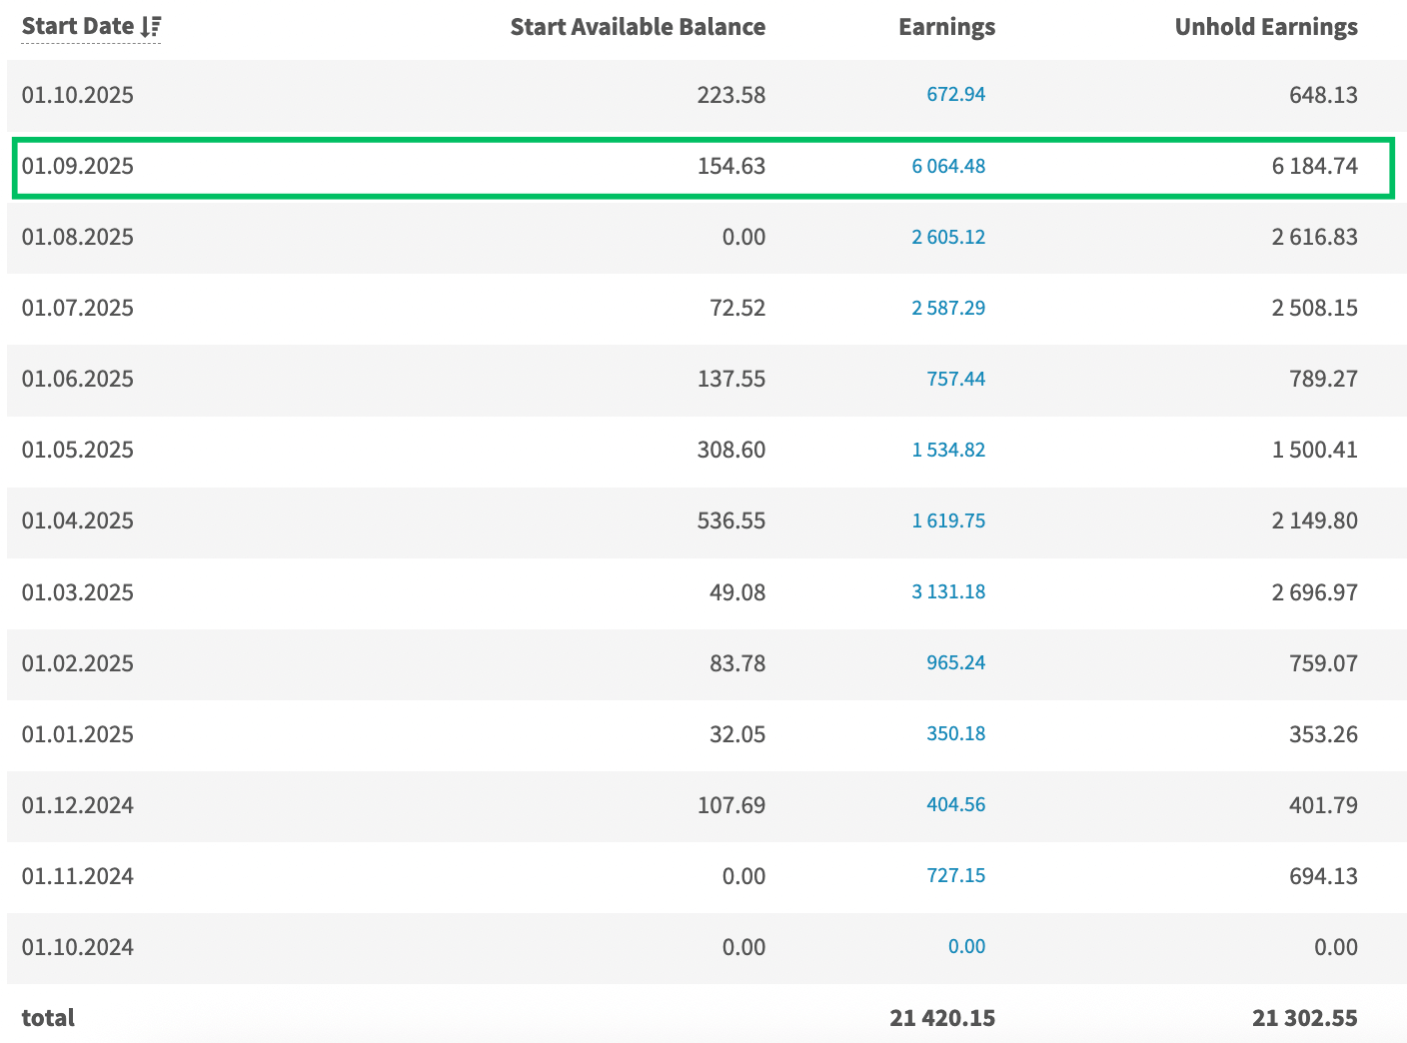Image resolution: width=1407 pixels, height=1043 pixels.
Task: Click the 2 605.12 earnings link
Action: click(x=947, y=237)
